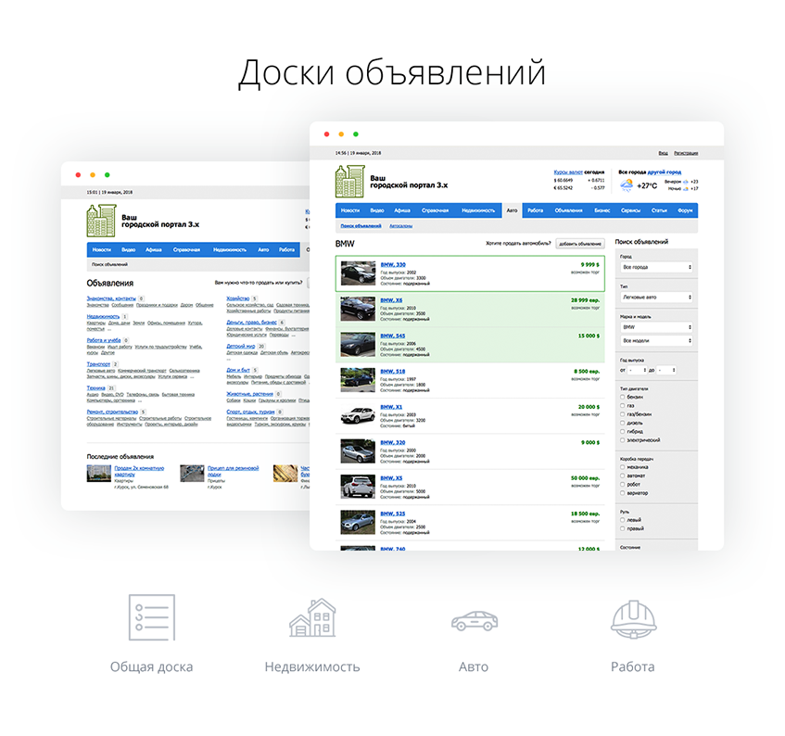Check the дизель engine type option
Viewport: 785px width, 736px height.
(x=623, y=423)
